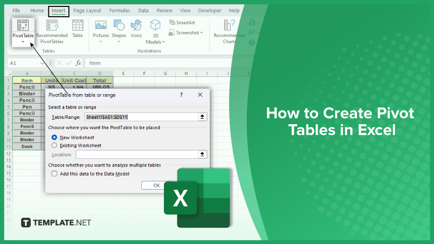Open the File menu
434x244 pixels.
coord(16,10)
